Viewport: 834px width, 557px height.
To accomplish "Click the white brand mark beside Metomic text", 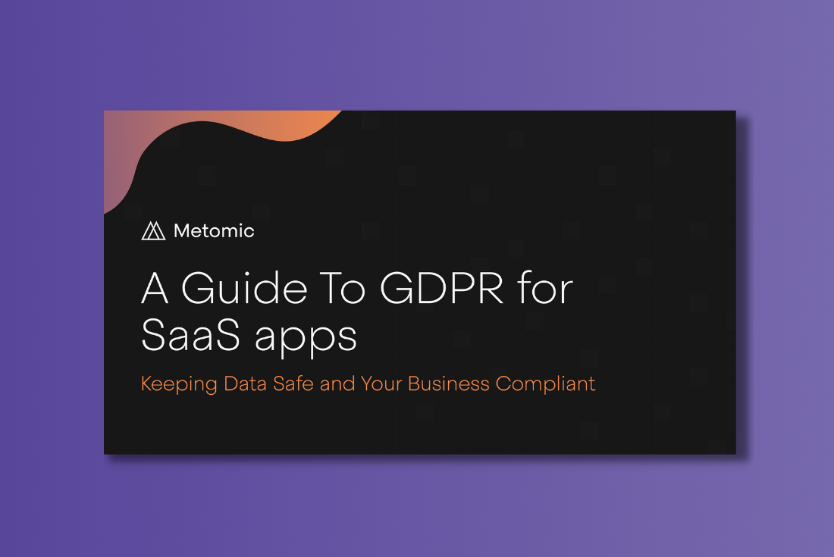I will 152,231.
